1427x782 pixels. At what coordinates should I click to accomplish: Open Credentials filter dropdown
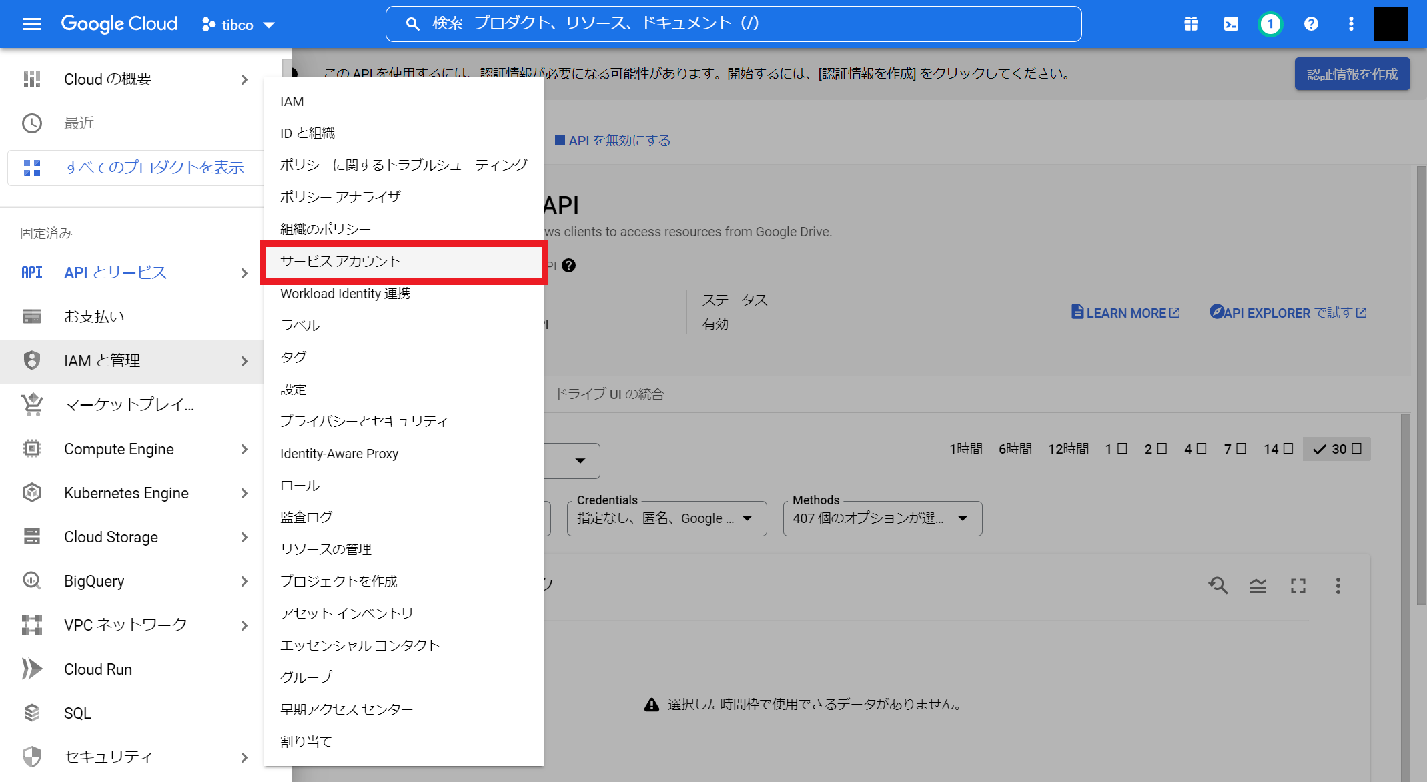coord(666,518)
